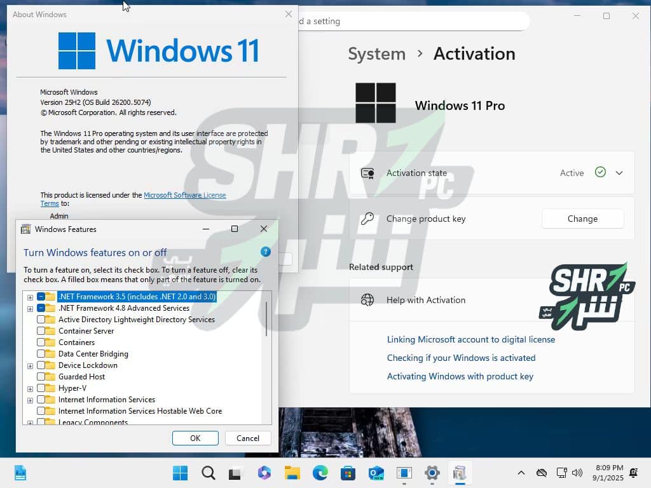Open network status tray icon
Image resolution: width=651 pixels, height=488 pixels.
(x=562, y=473)
